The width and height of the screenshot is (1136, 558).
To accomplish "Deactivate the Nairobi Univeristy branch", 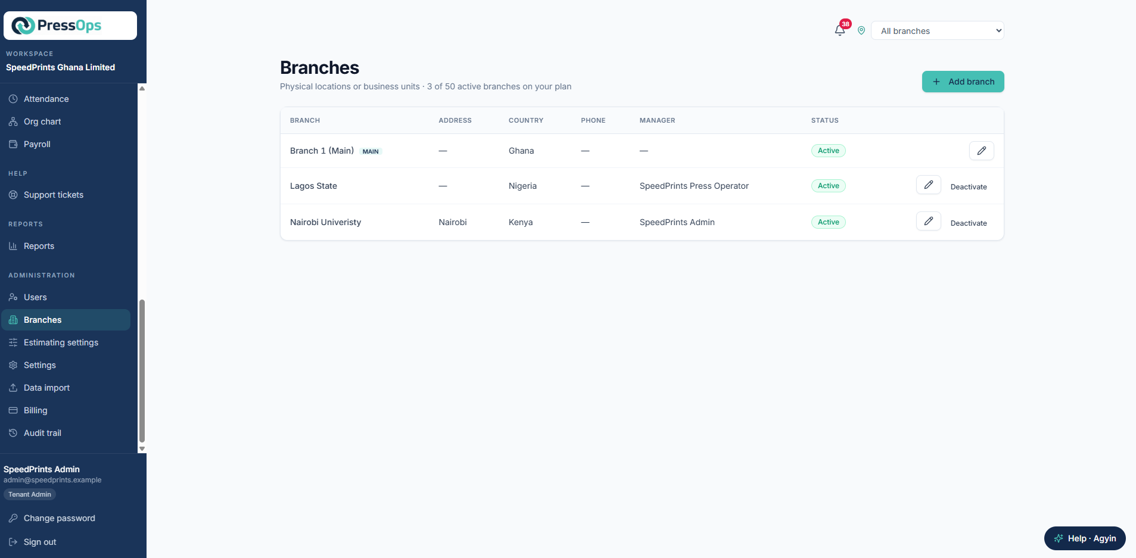I will pyautogui.click(x=969, y=223).
